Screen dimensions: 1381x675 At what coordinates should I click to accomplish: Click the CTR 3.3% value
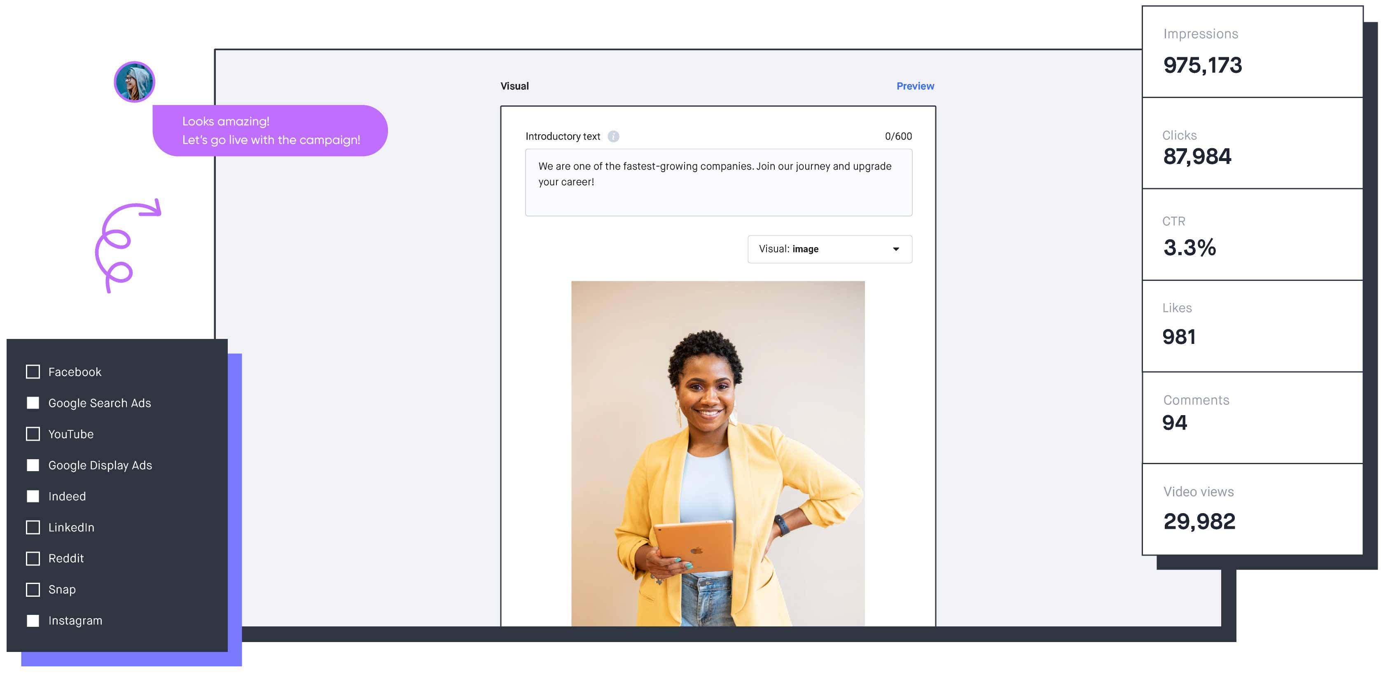tap(1189, 248)
